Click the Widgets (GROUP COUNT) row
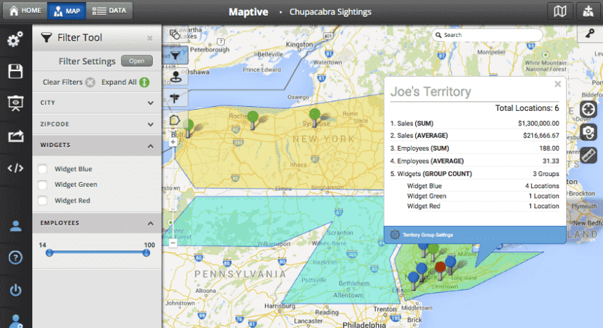The image size is (603, 328). click(x=475, y=174)
